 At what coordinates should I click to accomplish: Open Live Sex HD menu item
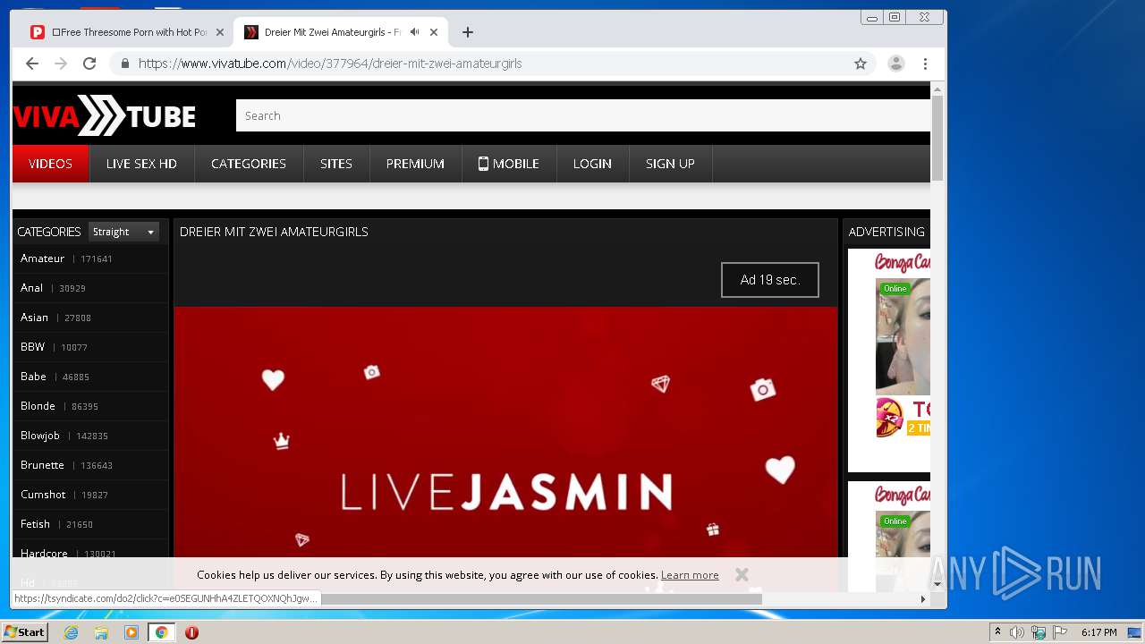click(x=141, y=164)
